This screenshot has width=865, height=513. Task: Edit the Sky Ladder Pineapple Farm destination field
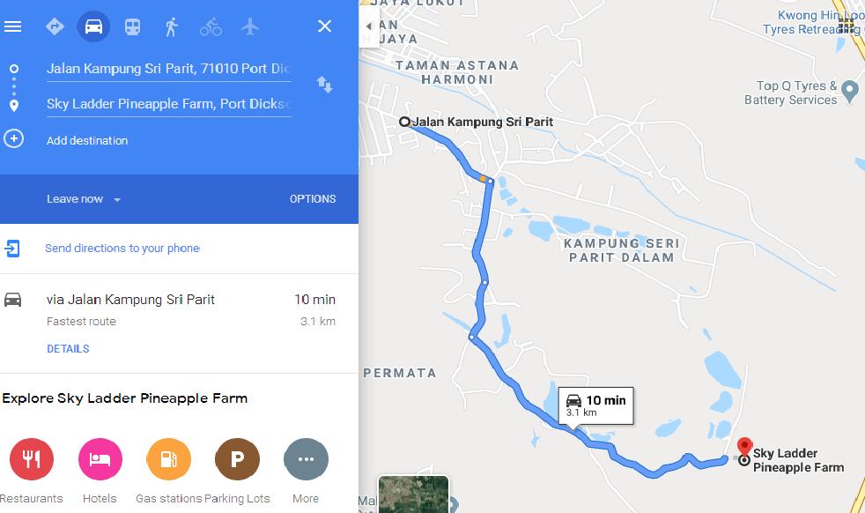[169, 104]
